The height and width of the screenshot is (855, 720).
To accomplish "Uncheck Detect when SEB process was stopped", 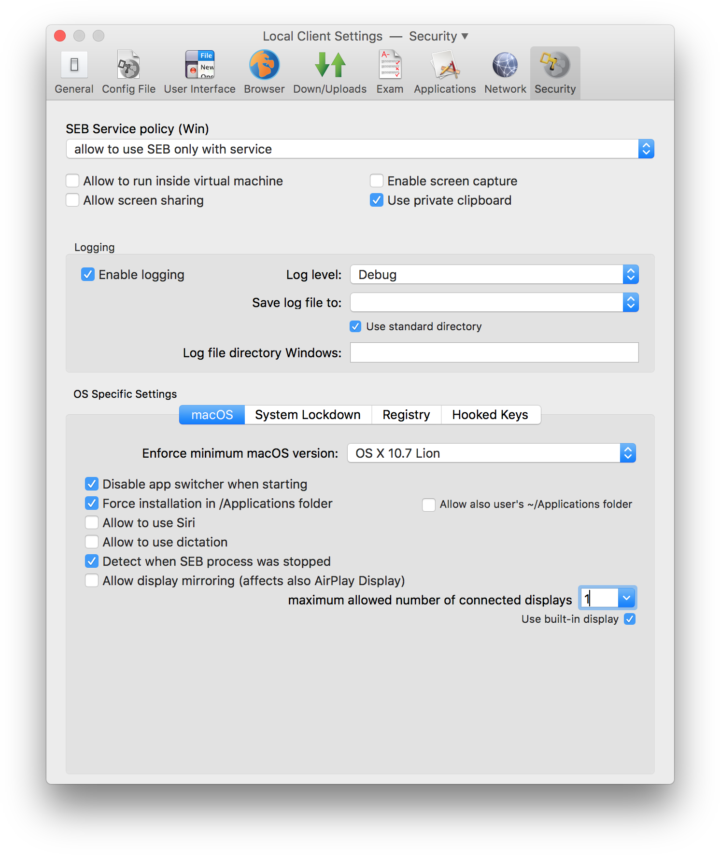I will coord(92,561).
